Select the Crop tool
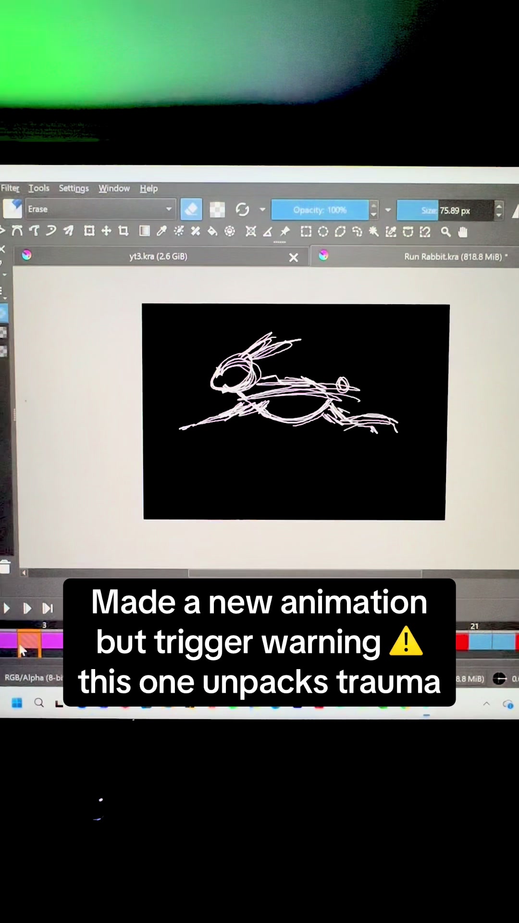This screenshot has width=519, height=923. coord(124,231)
